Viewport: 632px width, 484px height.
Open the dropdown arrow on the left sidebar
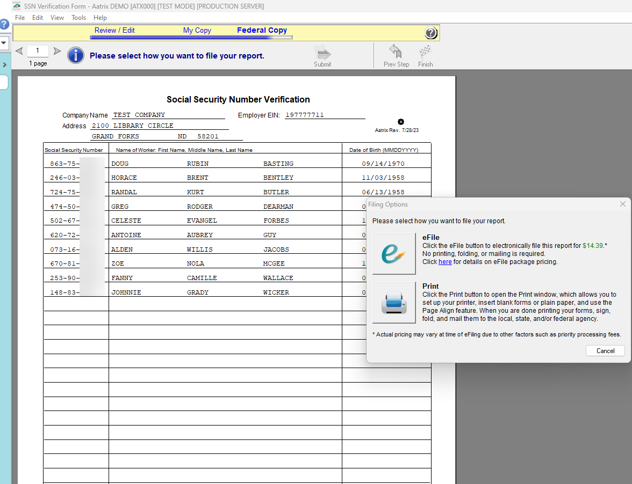[x=3, y=43]
